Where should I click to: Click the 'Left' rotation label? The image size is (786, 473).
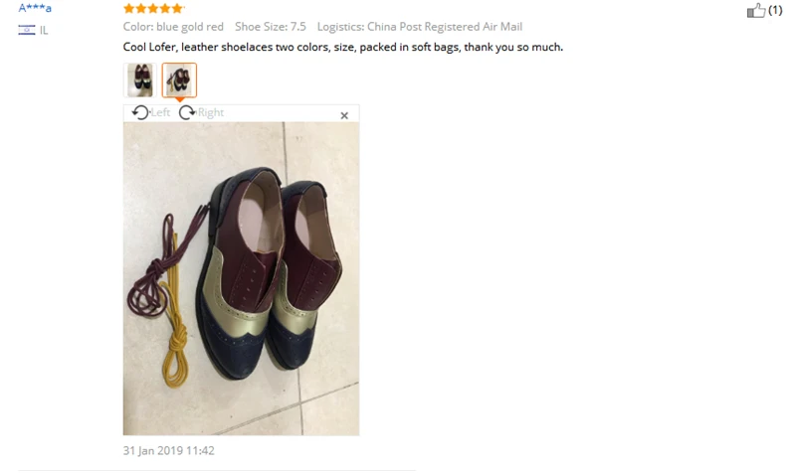(160, 112)
